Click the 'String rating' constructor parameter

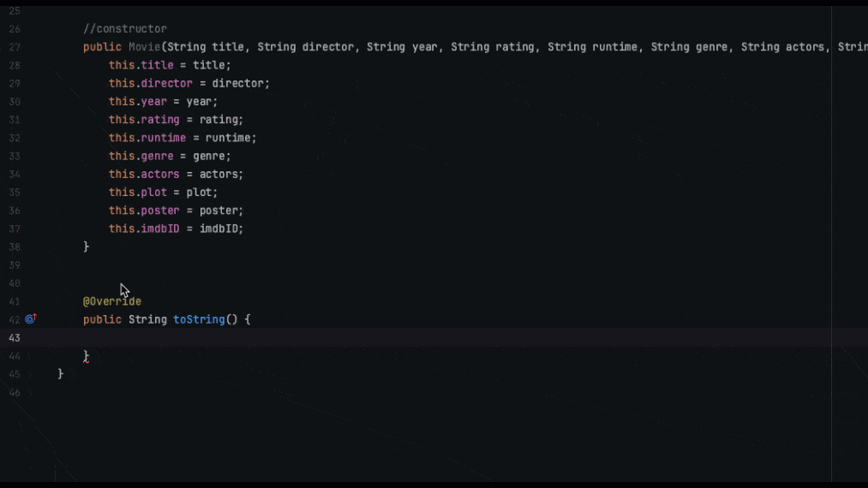[493, 47]
